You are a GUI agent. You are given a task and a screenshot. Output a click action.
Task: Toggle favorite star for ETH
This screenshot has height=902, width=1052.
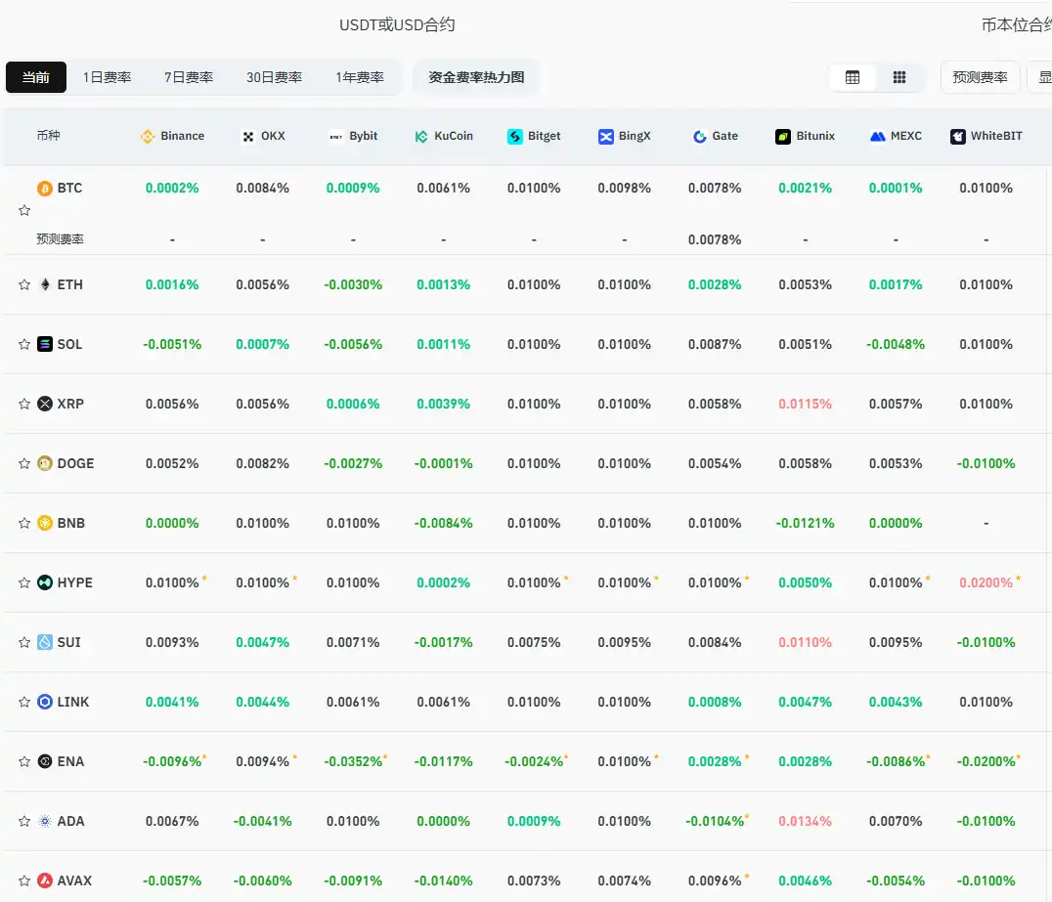24,285
